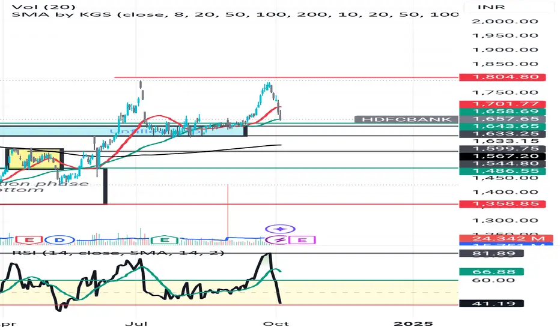Click the green 66.88 RSI-SMA label
This screenshot has width=560, height=330.
tap(492, 272)
